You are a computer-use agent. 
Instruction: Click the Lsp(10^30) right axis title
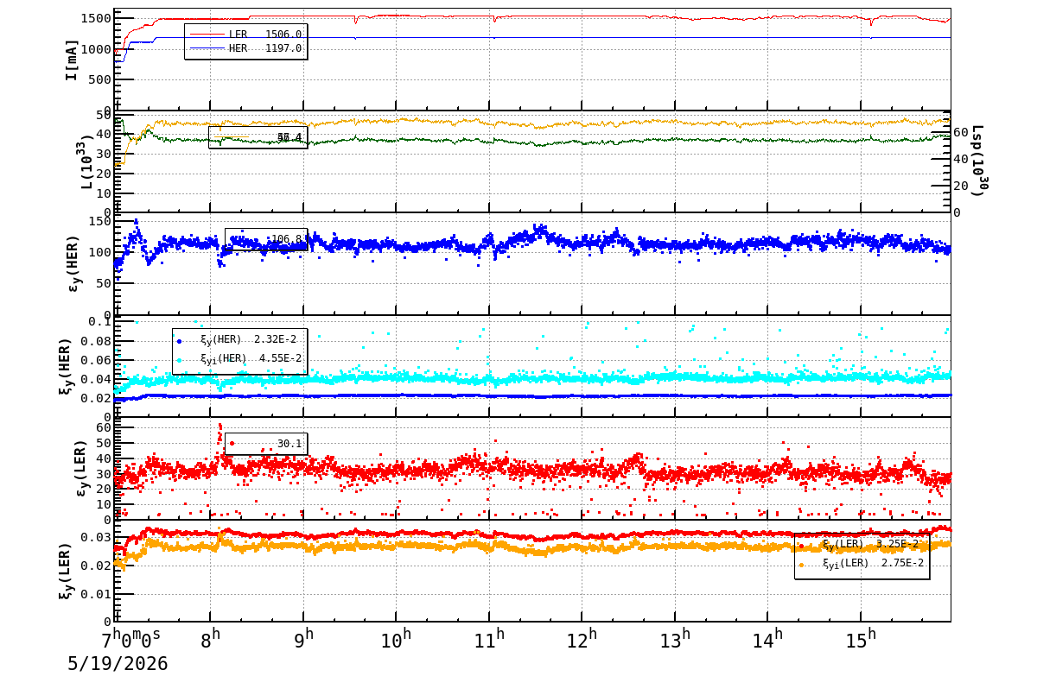click(x=979, y=161)
